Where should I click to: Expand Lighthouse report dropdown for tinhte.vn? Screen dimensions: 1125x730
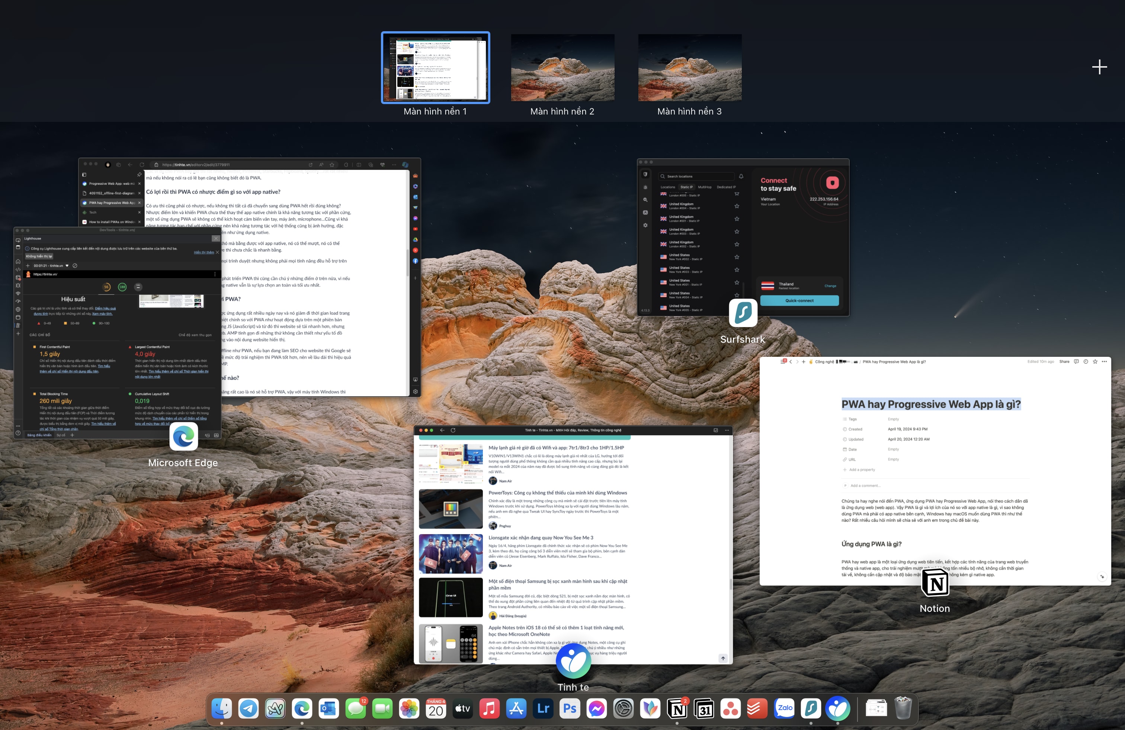(67, 265)
